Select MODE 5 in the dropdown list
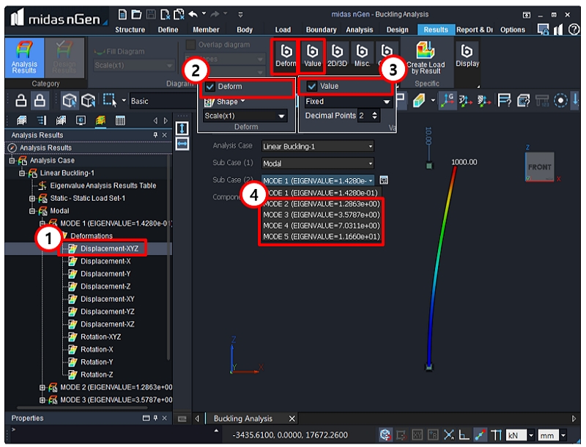The height and width of the screenshot is (447, 586). (x=321, y=237)
